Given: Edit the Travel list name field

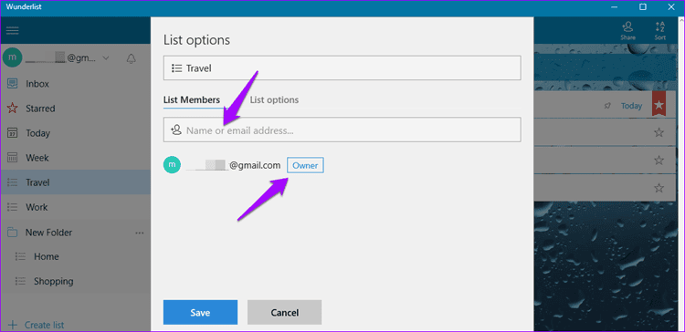Looking at the screenshot, I should click(342, 68).
